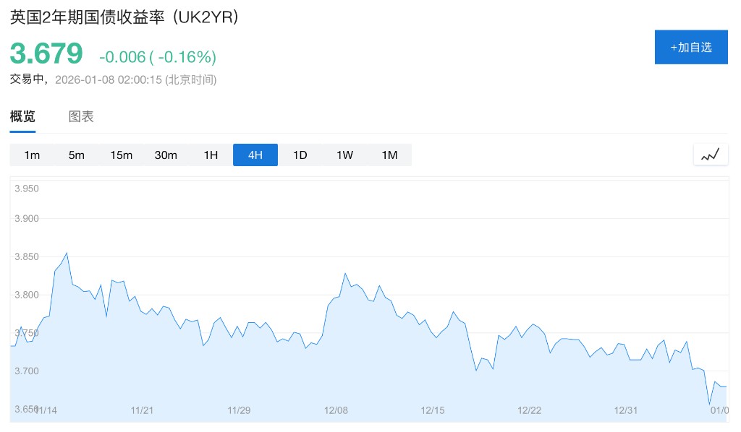Switch chart to 1M monthly interval
Image resolution: width=741 pixels, height=432 pixels.
[389, 155]
